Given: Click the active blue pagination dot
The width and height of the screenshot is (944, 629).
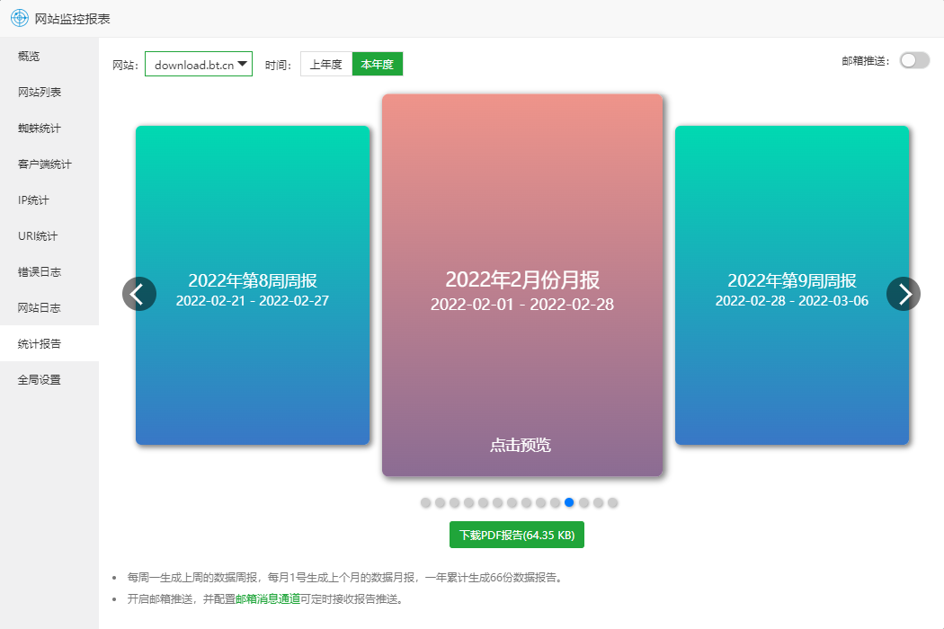Looking at the screenshot, I should [569, 502].
